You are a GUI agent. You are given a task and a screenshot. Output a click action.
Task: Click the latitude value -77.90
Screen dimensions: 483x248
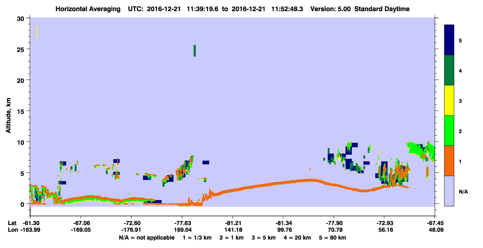pyautogui.click(x=334, y=223)
